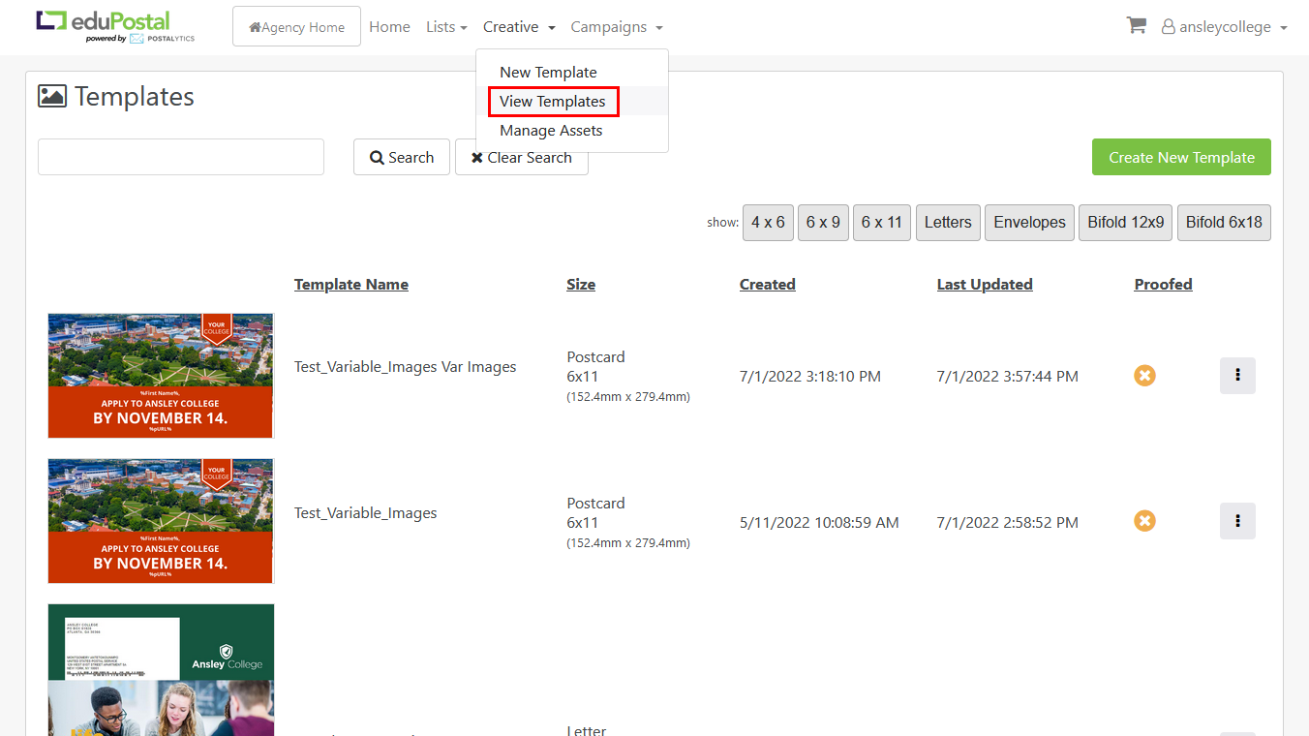Click Create New Template button
This screenshot has width=1309, height=736.
[1181, 157]
